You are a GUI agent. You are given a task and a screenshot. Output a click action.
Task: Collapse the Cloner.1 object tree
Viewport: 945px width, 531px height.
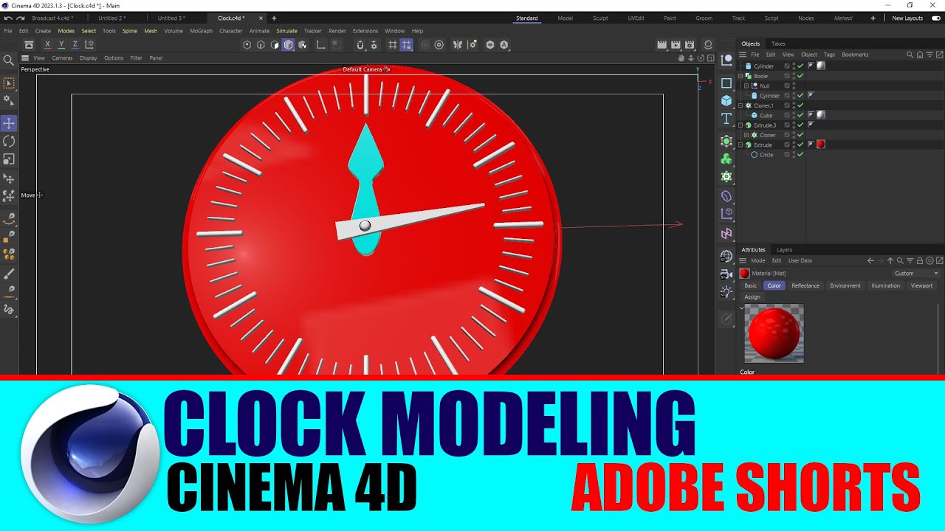click(740, 105)
